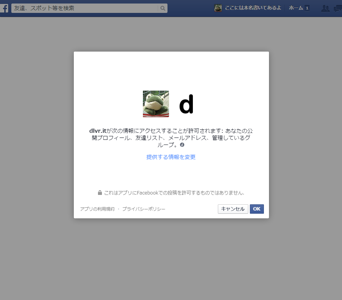
Task: Click the frog profile picture in dialog
Action: coord(156,104)
